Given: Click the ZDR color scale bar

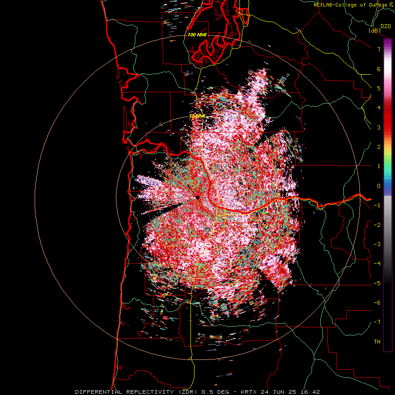Looking at the screenshot, I should pos(388,195).
